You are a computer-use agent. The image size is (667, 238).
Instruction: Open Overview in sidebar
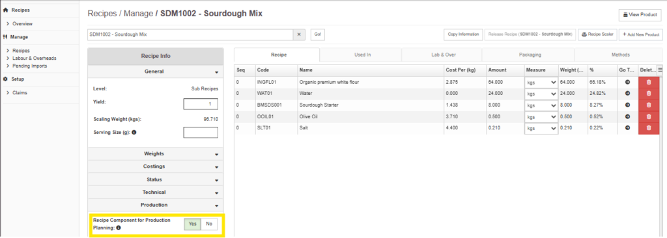22,24
